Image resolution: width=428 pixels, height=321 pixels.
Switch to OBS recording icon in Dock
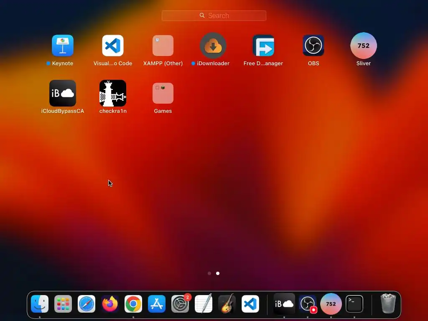(308, 303)
